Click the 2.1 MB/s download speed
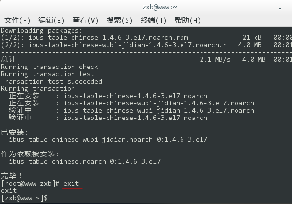 [216, 59]
